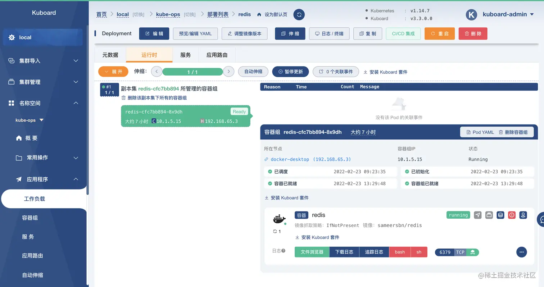Click the 自动伸缩 pill button

pos(253,72)
